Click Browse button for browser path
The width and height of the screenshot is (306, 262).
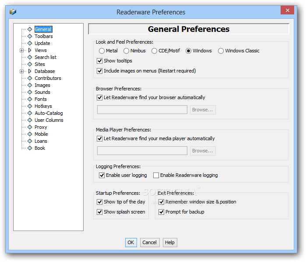tap(203, 110)
